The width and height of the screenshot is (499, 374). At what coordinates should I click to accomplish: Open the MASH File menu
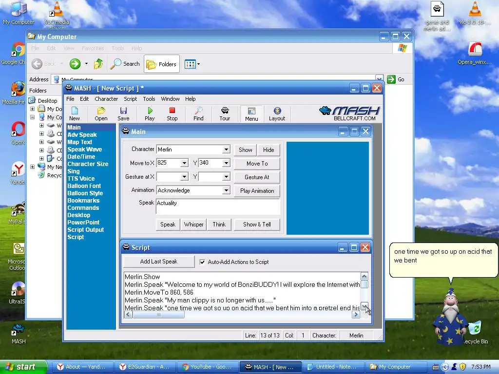click(70, 99)
